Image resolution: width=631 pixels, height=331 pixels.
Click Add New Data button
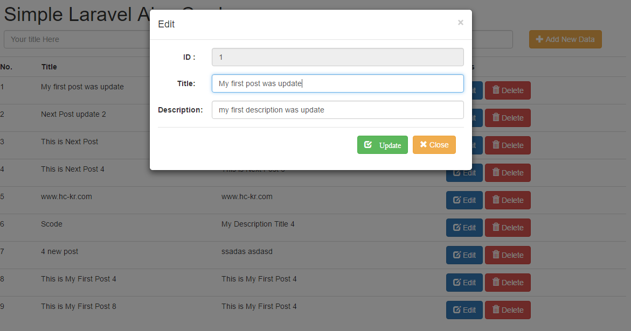(565, 39)
